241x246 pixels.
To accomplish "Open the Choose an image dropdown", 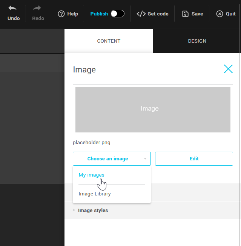I will 107,159.
